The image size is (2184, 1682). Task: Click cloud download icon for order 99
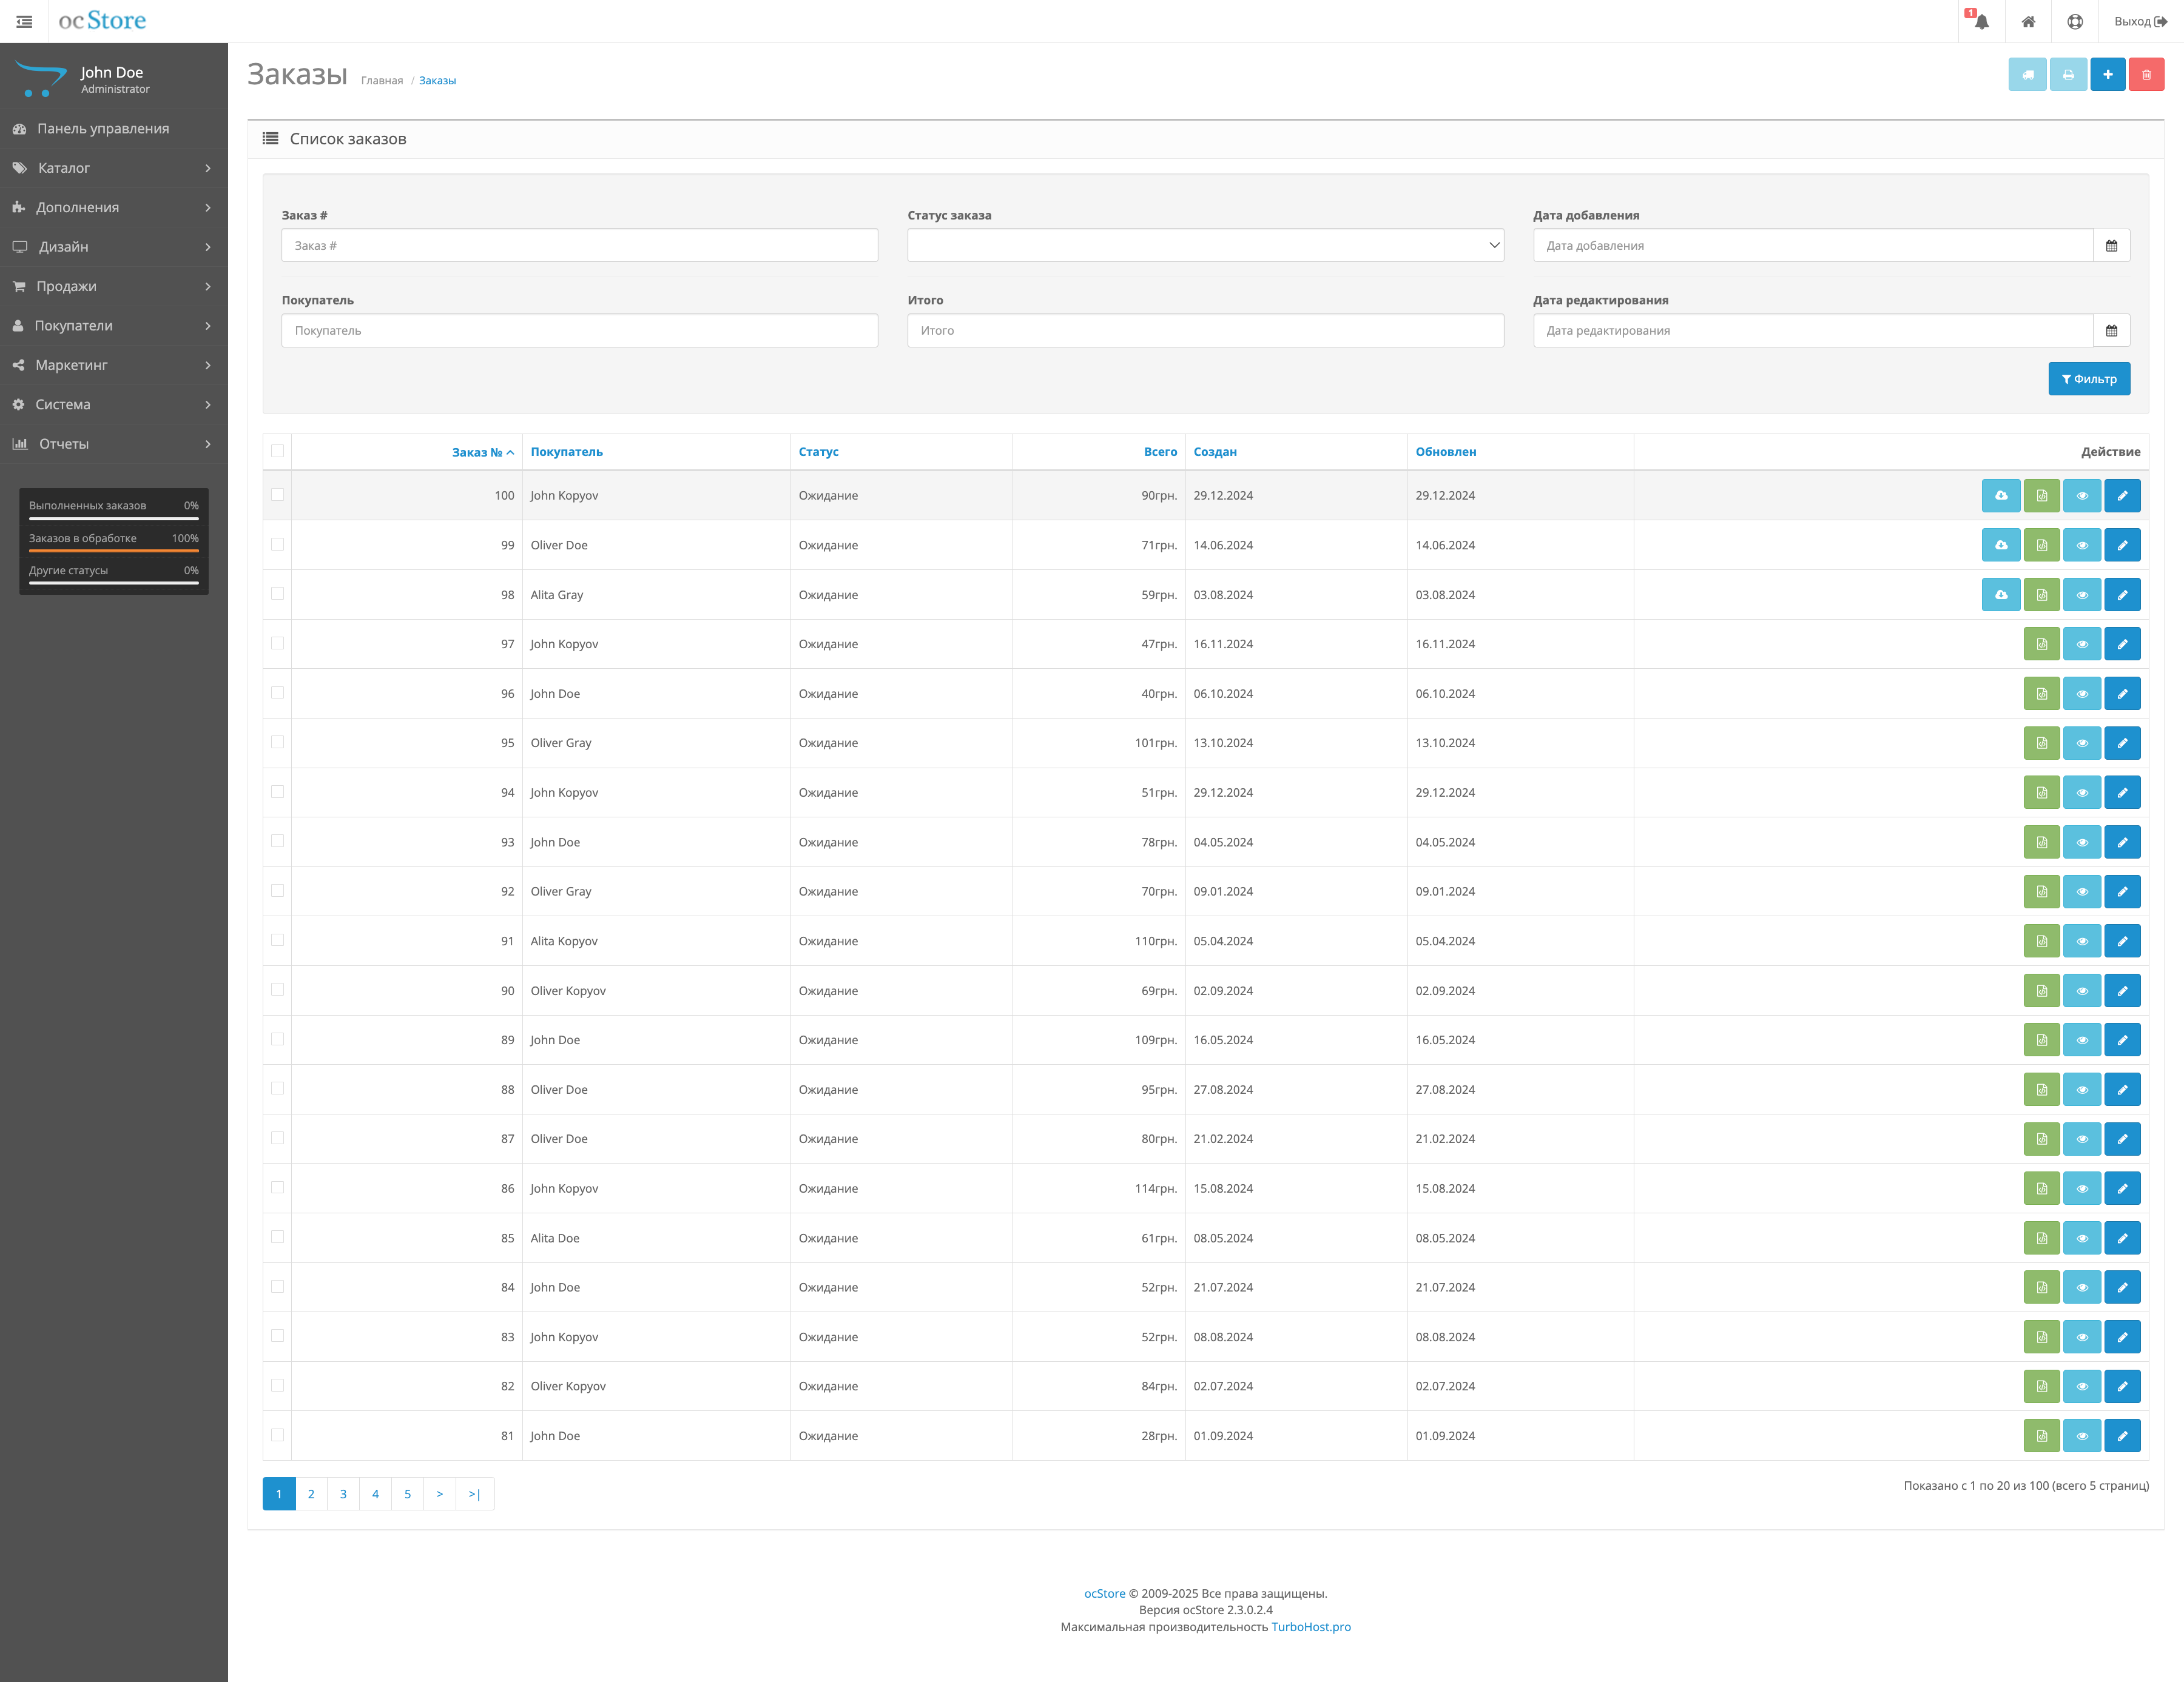[x=2001, y=544]
